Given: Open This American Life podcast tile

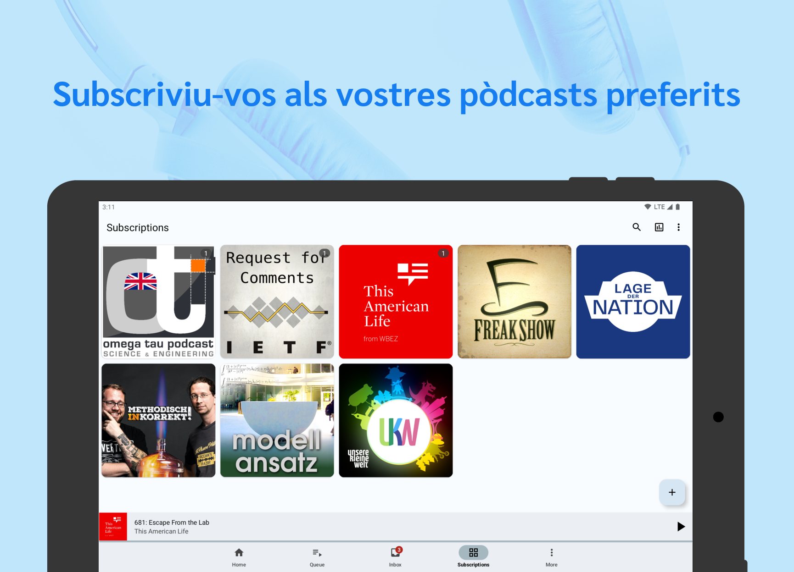Looking at the screenshot, I should [396, 302].
